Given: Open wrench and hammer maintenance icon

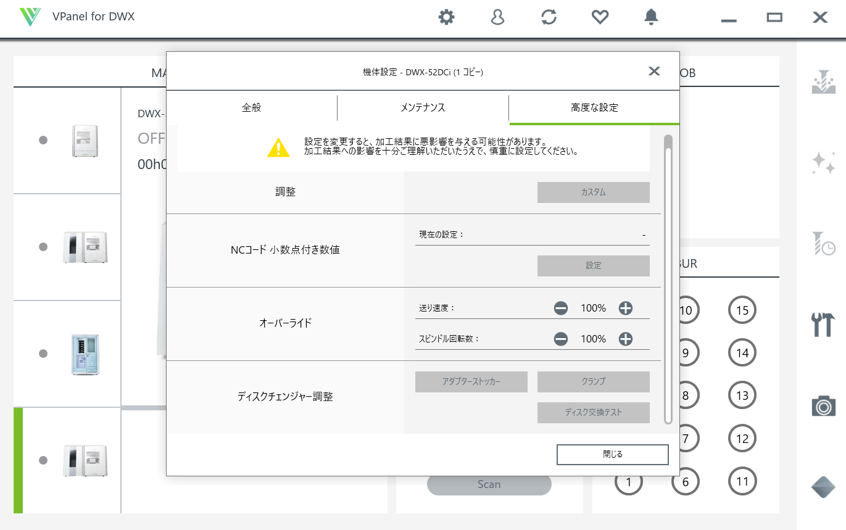Looking at the screenshot, I should (823, 325).
